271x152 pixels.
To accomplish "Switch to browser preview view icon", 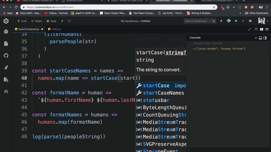I will coord(256,29).
